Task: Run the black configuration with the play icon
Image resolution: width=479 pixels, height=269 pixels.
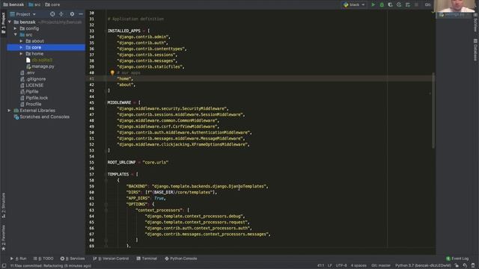Action: 373,4
